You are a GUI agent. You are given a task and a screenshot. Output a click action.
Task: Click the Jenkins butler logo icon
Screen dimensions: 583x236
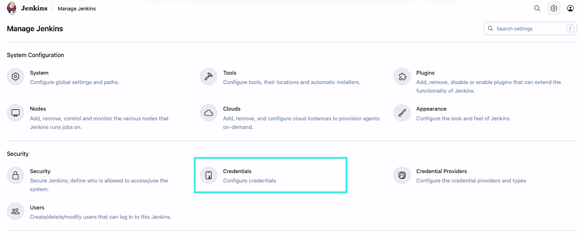[x=12, y=8]
